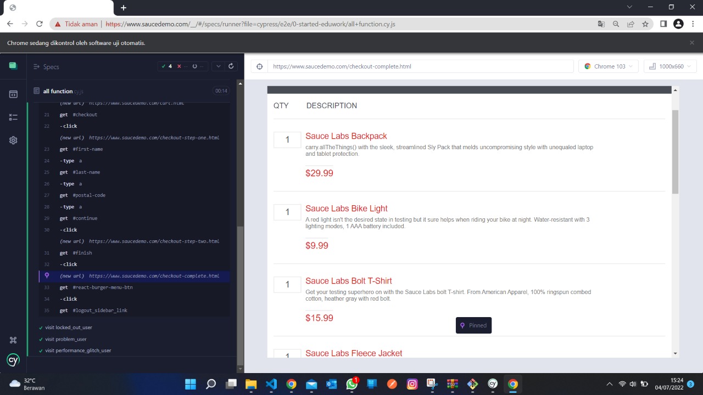Open WhatsApp from the taskbar

point(352,384)
